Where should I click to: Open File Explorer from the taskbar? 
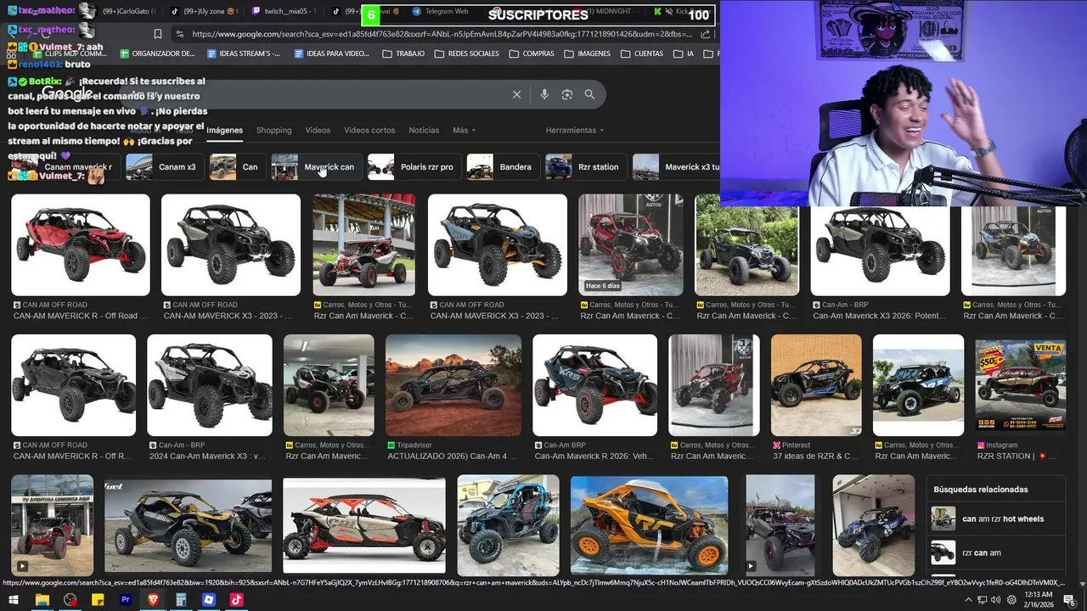tap(42, 600)
